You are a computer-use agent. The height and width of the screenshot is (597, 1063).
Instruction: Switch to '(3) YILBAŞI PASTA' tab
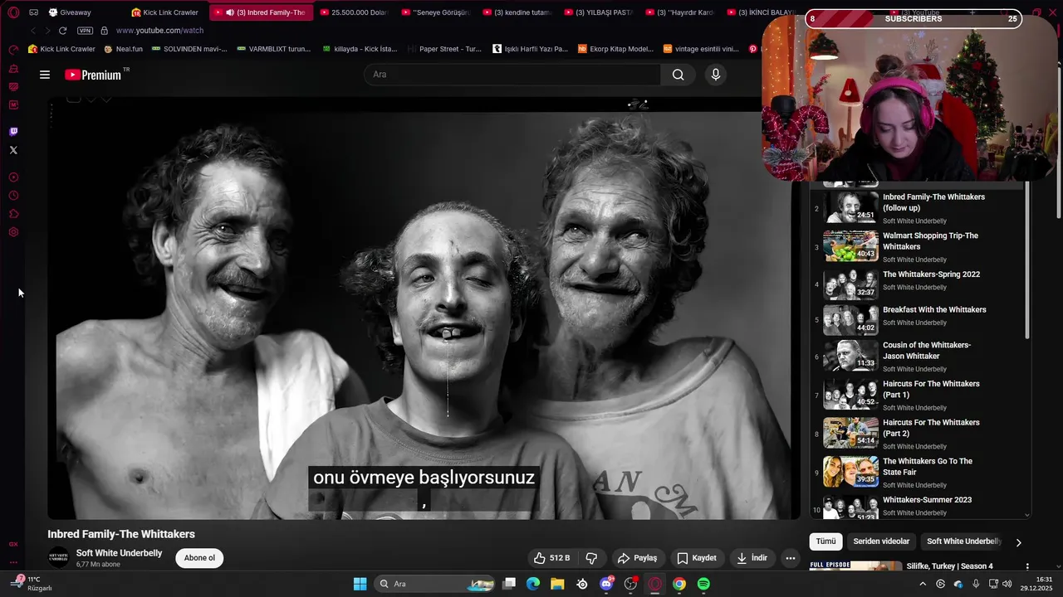(x=598, y=12)
